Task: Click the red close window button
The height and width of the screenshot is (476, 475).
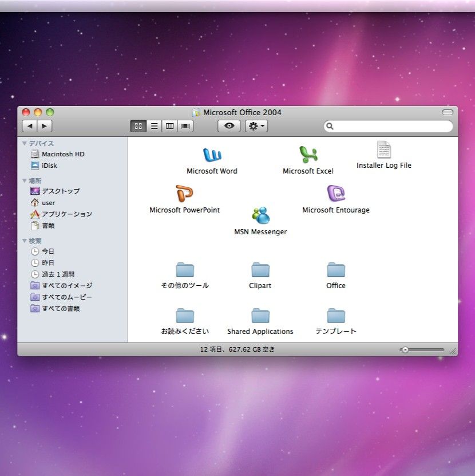Action: 26,112
